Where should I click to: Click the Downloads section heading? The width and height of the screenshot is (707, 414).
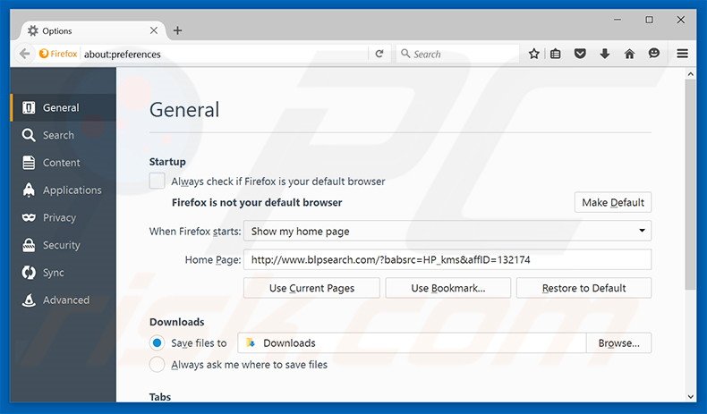click(177, 322)
